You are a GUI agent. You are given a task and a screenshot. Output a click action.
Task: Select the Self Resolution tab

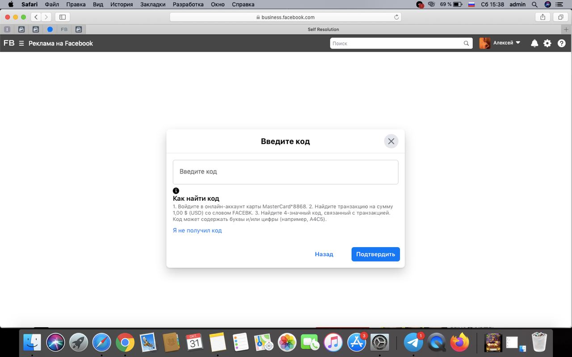tap(324, 29)
